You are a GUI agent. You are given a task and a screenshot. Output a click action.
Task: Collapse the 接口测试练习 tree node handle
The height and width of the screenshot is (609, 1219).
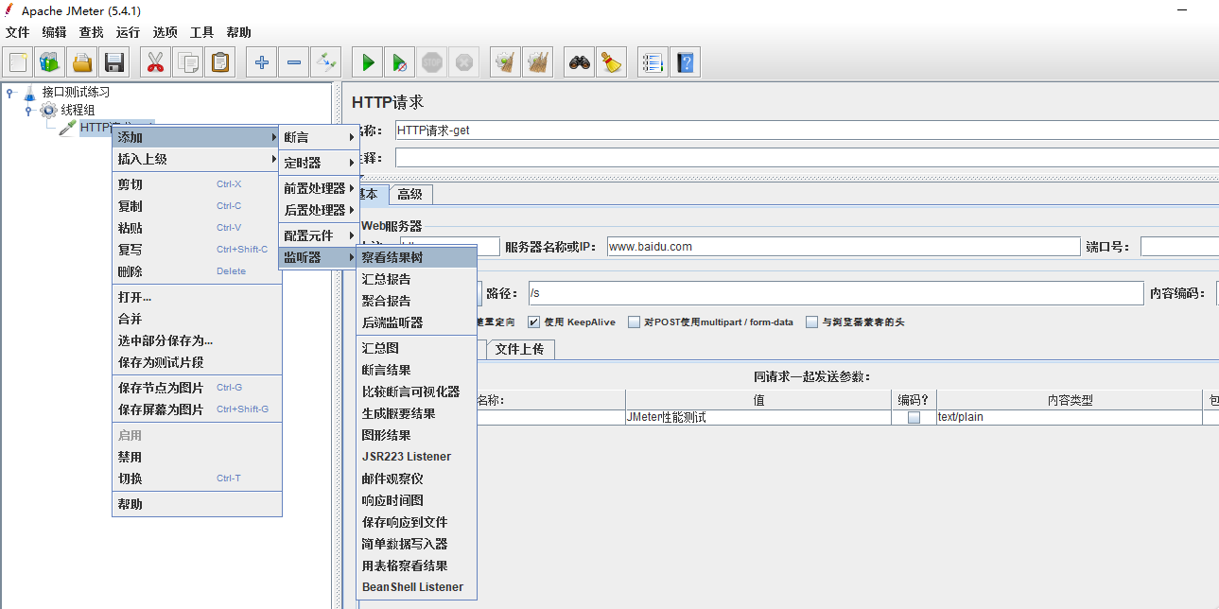pyautogui.click(x=9, y=93)
